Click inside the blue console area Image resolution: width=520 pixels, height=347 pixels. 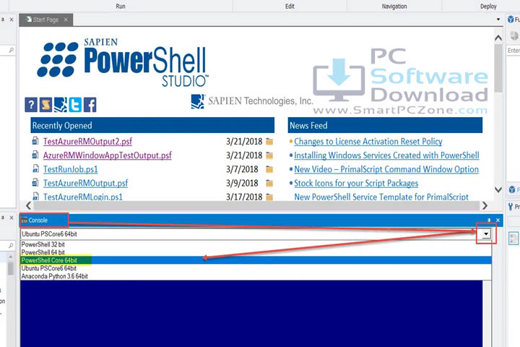[251, 314]
